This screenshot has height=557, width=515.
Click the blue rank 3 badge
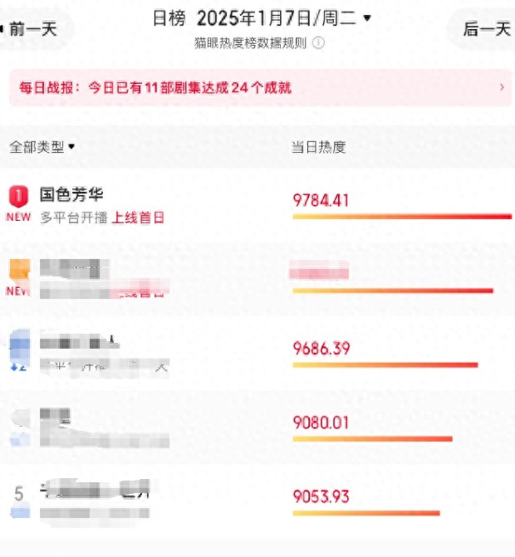coord(18,342)
